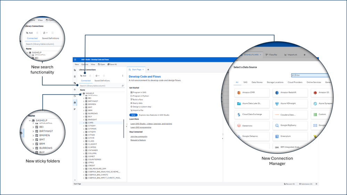
Task: Click the trash delete icon beside Add
Action: (x=90, y=76)
